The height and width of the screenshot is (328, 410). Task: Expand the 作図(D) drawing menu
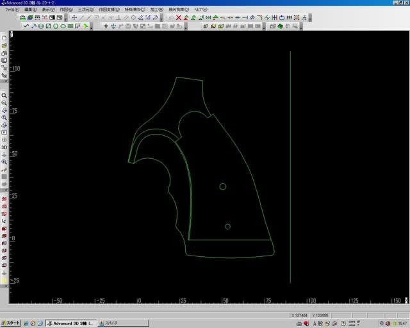coord(65,10)
